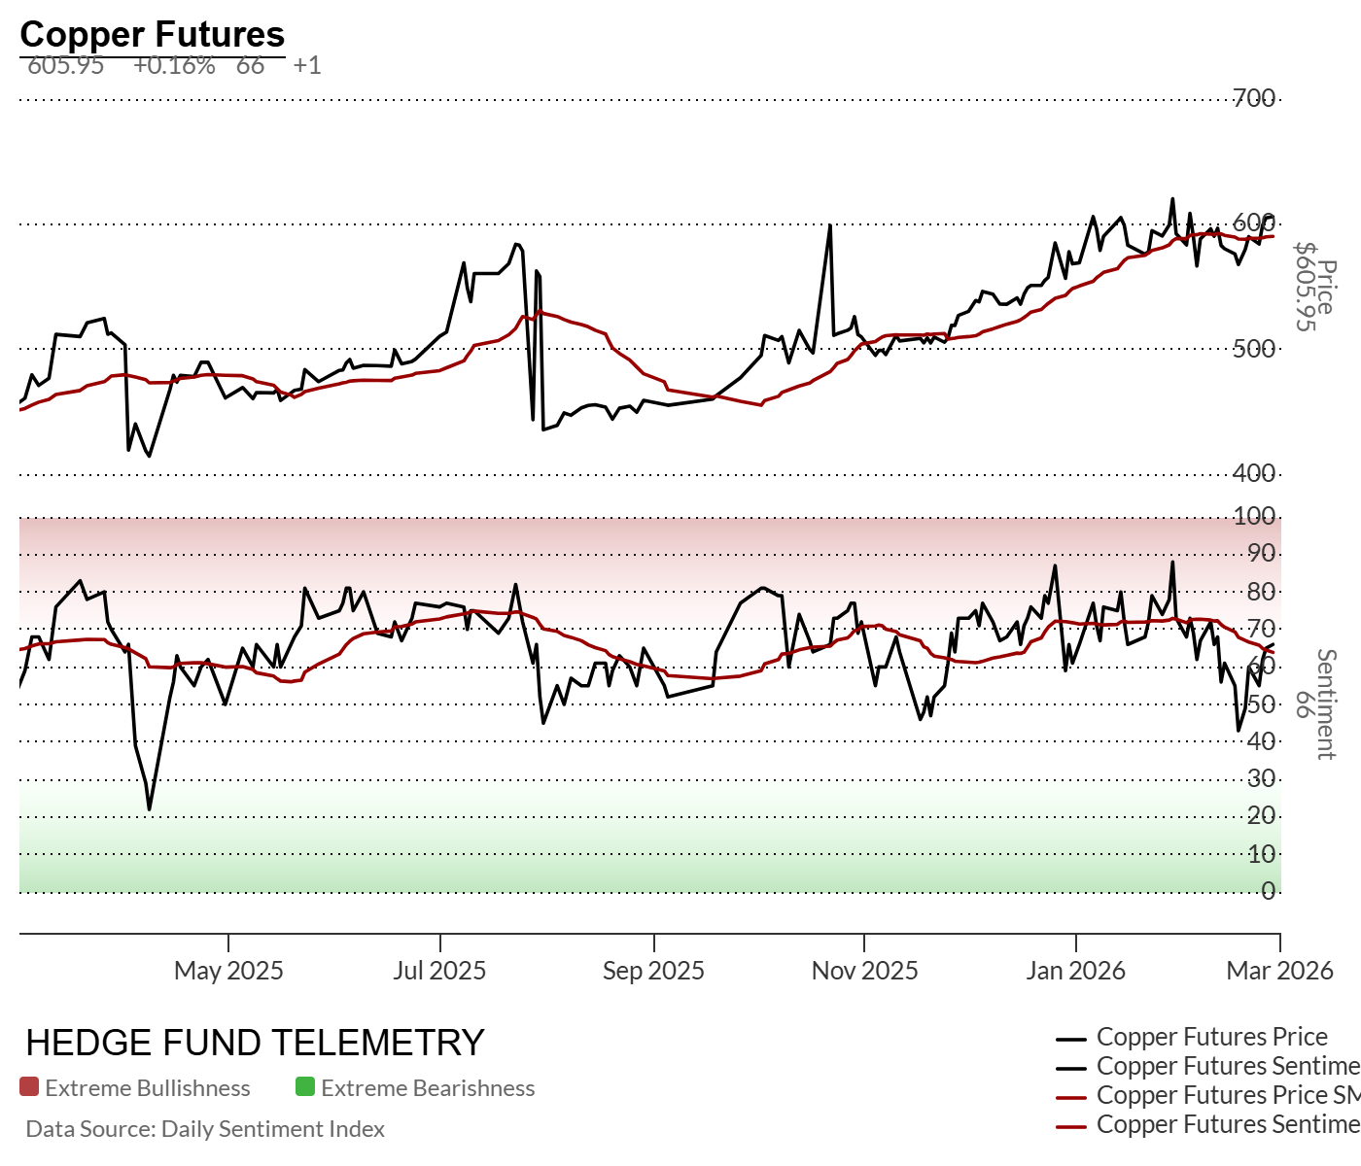This screenshot has height=1166, width=1361.
Task: Click the red Extreme Bullishness swatch
Action: (x=29, y=1087)
